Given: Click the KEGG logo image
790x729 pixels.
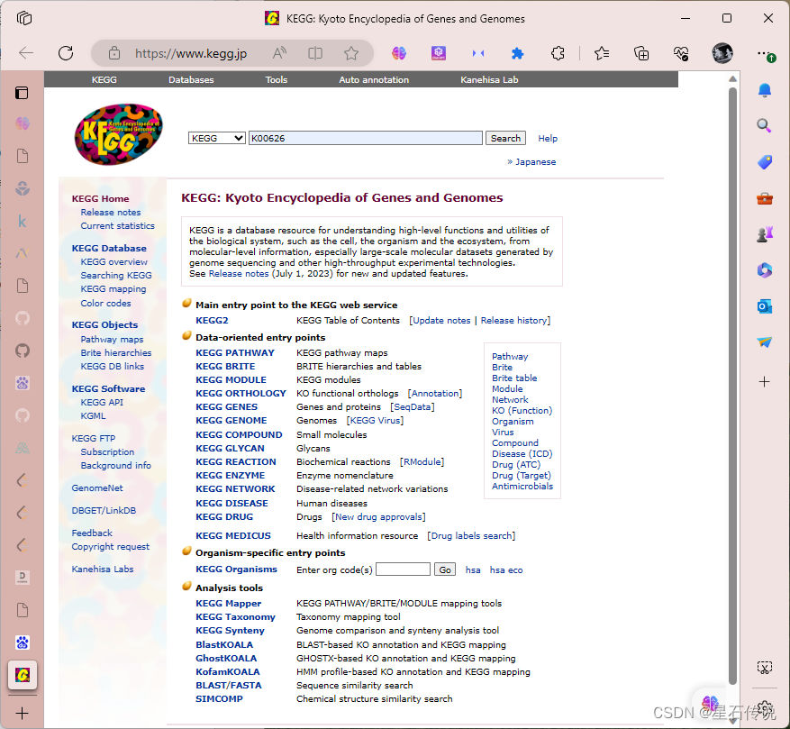Looking at the screenshot, I should (x=118, y=134).
